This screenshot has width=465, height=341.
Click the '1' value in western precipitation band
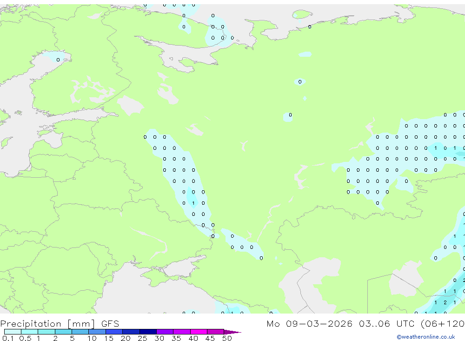point(193,203)
